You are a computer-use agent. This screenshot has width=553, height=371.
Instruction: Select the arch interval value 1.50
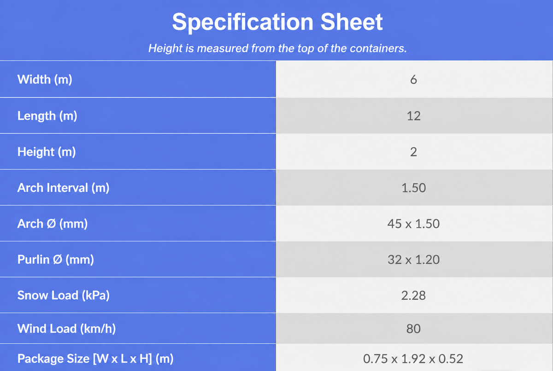click(x=413, y=188)
